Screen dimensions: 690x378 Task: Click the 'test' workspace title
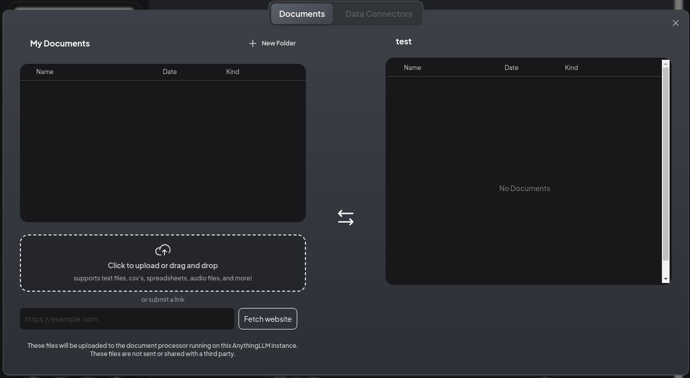(x=403, y=41)
